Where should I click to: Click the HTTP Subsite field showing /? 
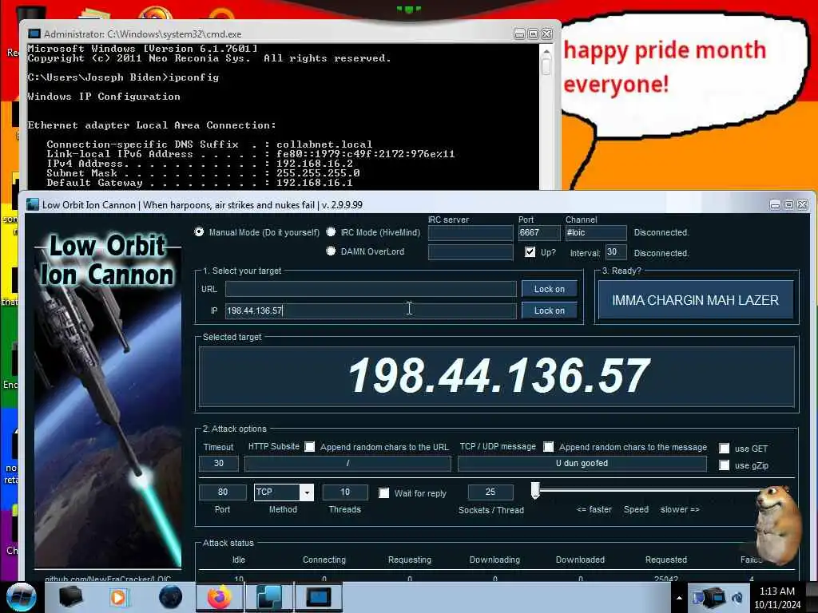click(x=348, y=464)
